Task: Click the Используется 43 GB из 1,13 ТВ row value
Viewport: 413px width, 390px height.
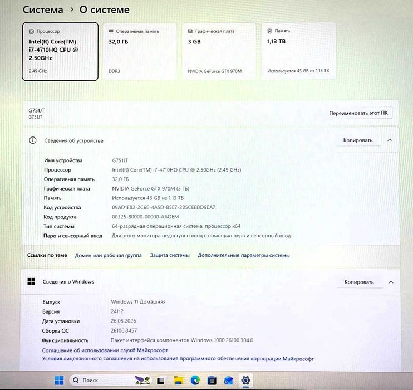Action: click(x=147, y=198)
